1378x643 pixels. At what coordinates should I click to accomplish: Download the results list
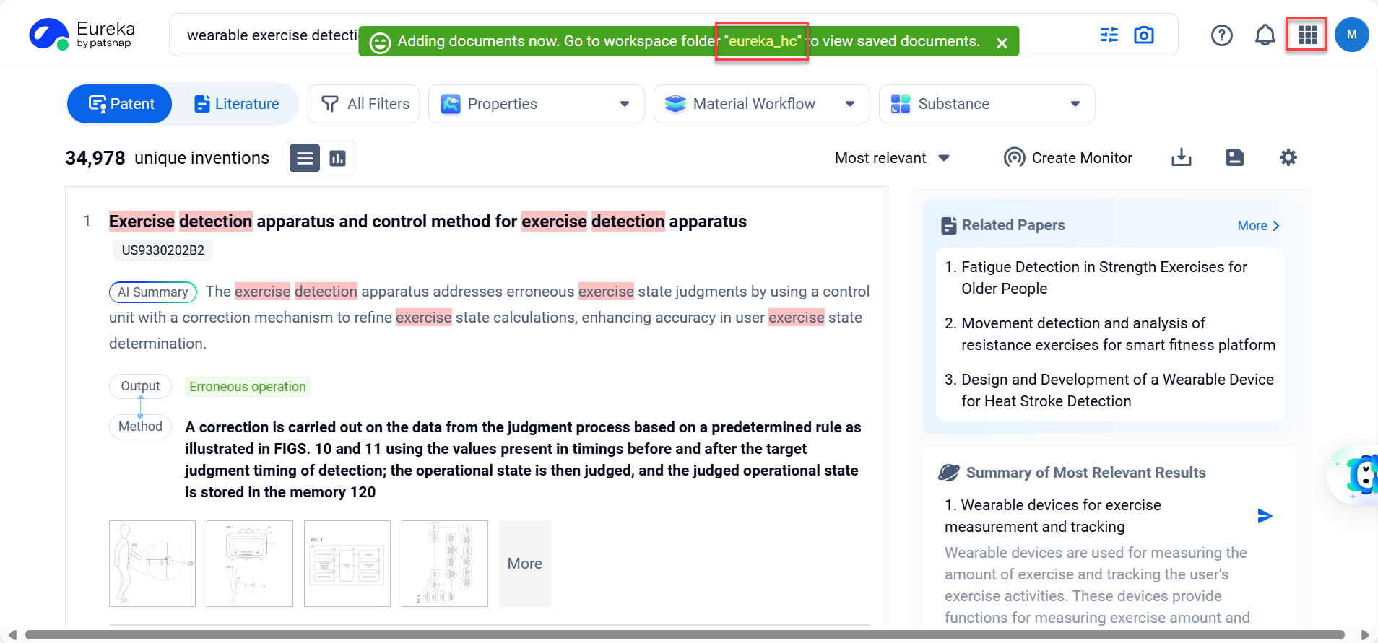(x=1181, y=157)
